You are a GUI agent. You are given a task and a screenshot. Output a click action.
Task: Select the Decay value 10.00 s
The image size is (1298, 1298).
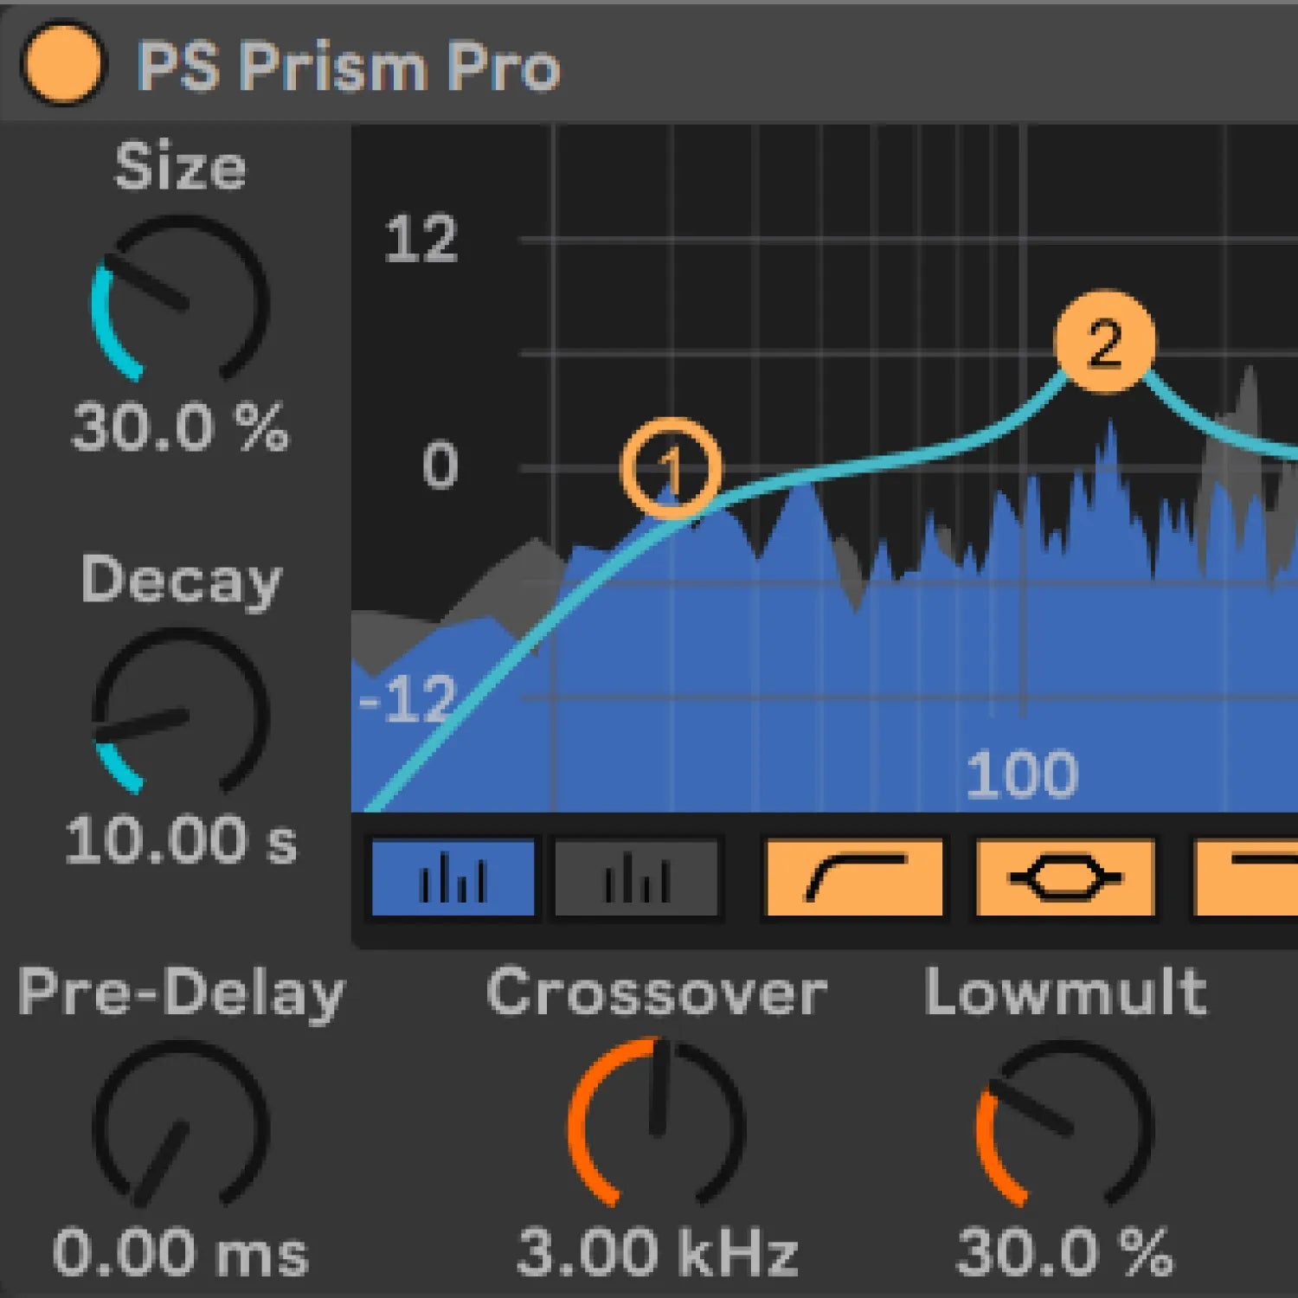[180, 839]
